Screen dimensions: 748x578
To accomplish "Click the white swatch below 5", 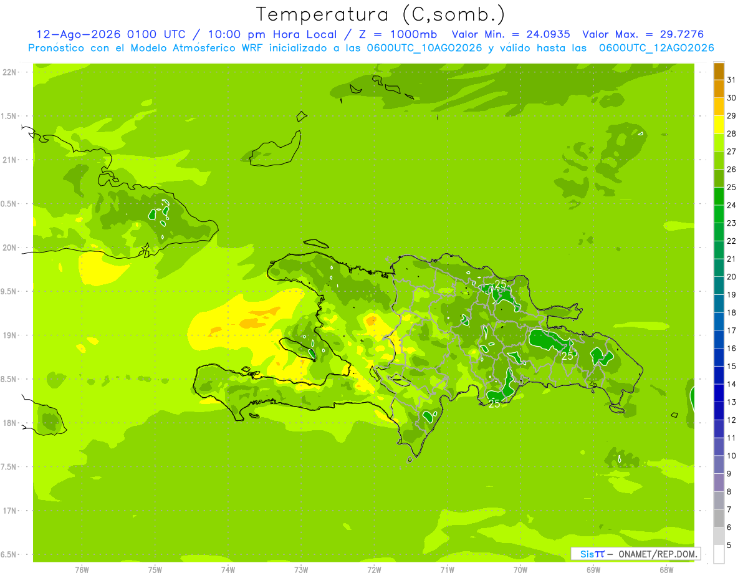I will click(x=719, y=554).
